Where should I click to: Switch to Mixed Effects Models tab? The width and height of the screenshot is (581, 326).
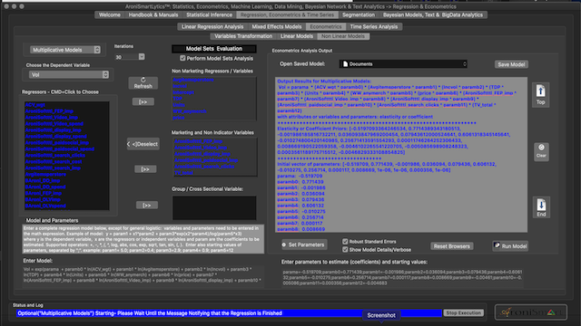277,26
